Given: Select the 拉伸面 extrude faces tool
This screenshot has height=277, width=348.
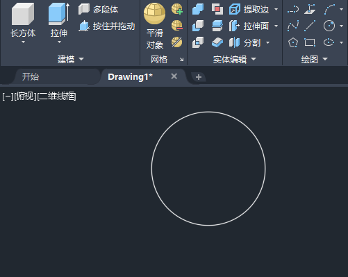Looking at the screenshot, I should coord(249,26).
